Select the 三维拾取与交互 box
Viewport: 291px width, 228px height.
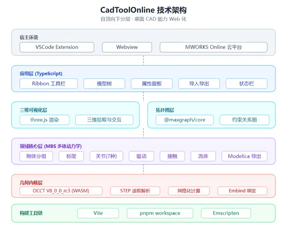(x=104, y=120)
